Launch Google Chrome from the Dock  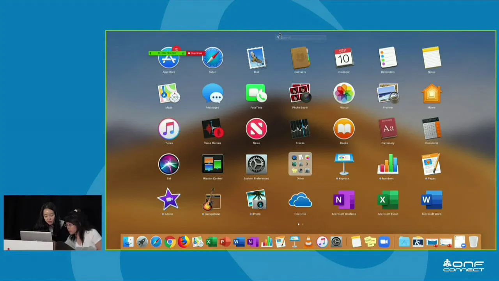pyautogui.click(x=170, y=242)
